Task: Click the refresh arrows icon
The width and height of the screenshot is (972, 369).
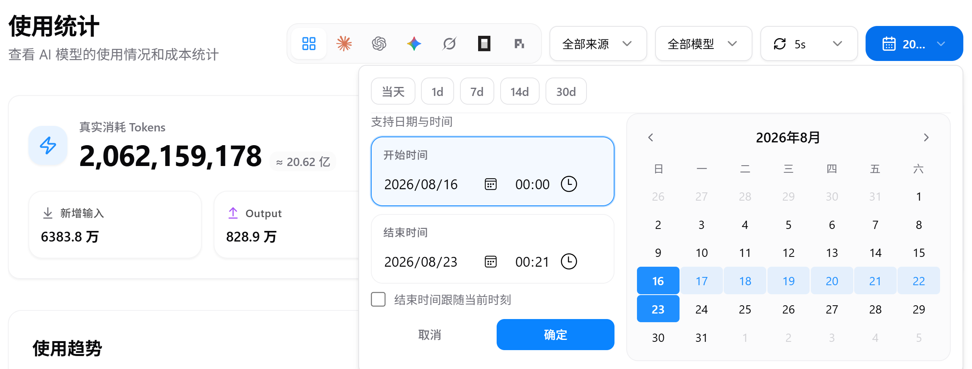Action: (x=780, y=44)
